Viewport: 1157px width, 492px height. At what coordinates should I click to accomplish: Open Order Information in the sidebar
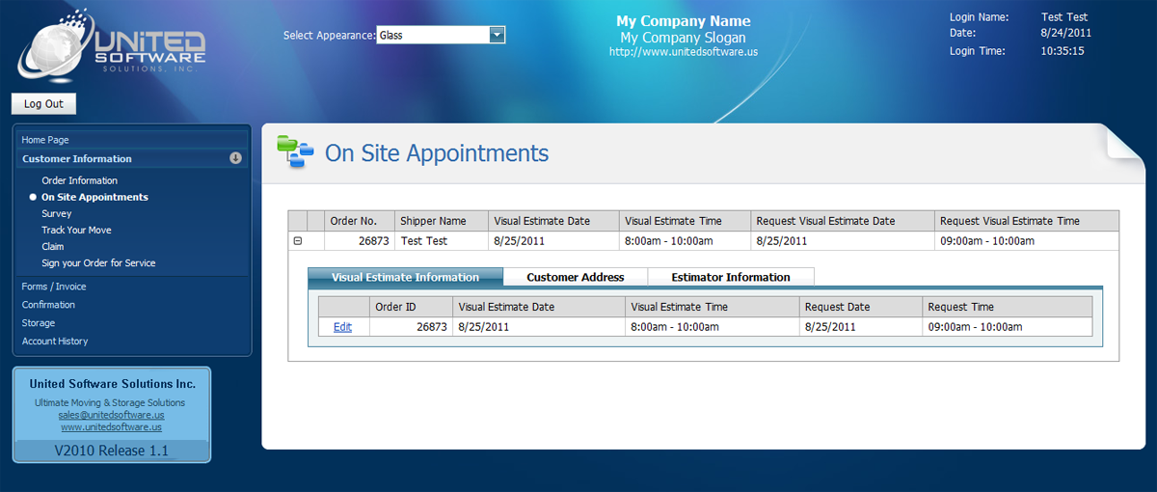pos(79,180)
